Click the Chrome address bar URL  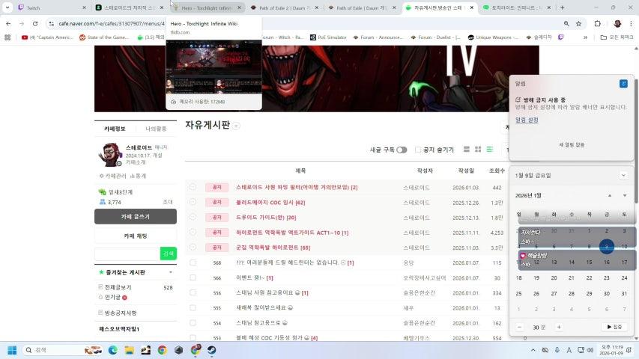point(111,24)
